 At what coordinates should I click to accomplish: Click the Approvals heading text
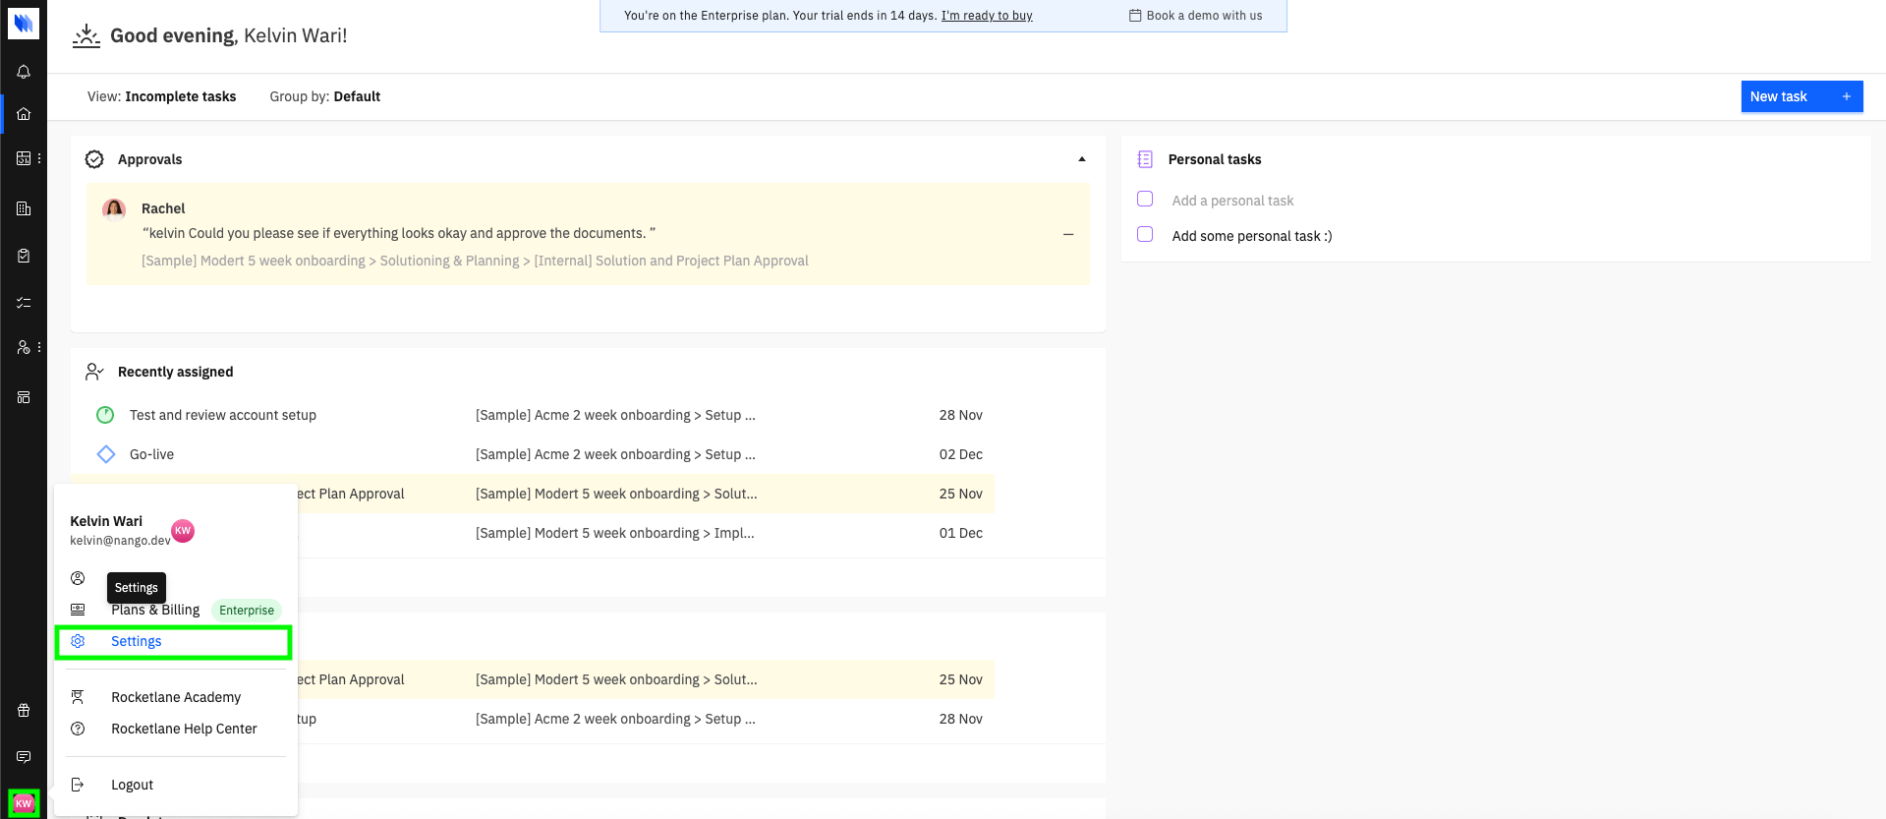[150, 159]
